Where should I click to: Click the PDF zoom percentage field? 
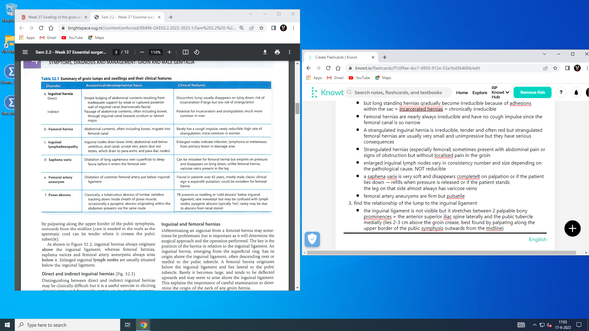(x=156, y=52)
